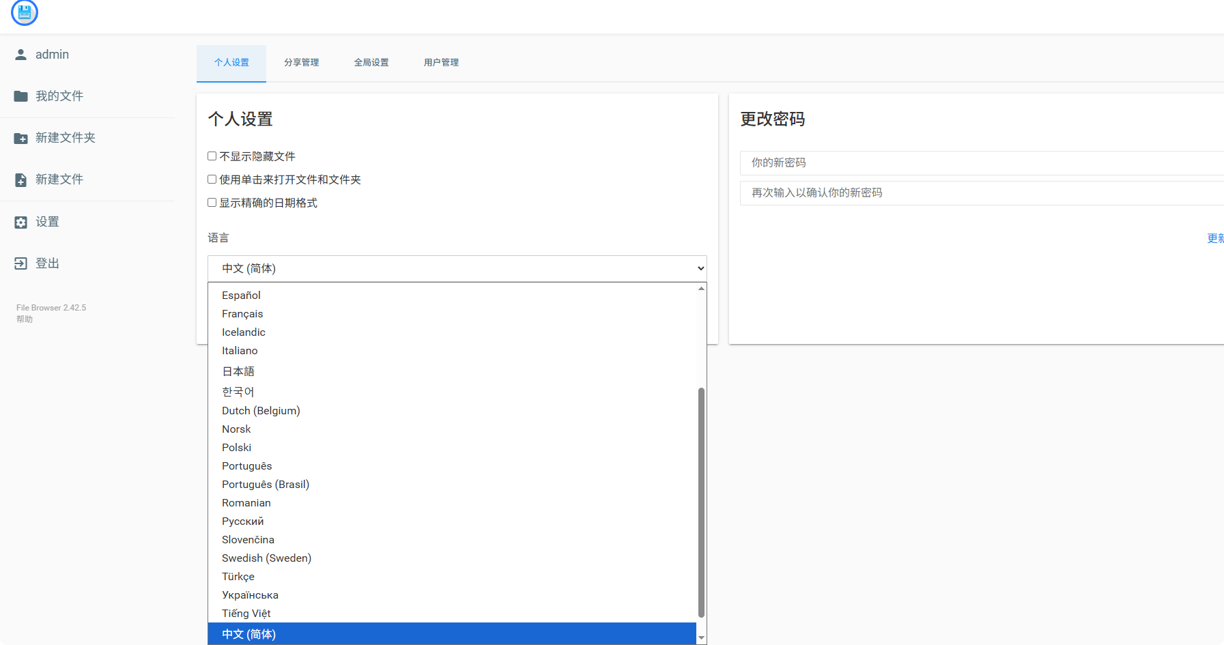Viewport: 1224px width, 645px height.
Task: Go to the 用户管理 tab
Action: [x=441, y=63]
